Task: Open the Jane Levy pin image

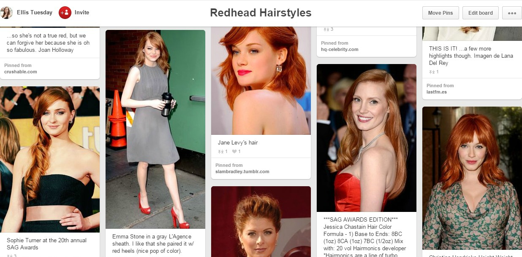Action: pos(261,81)
